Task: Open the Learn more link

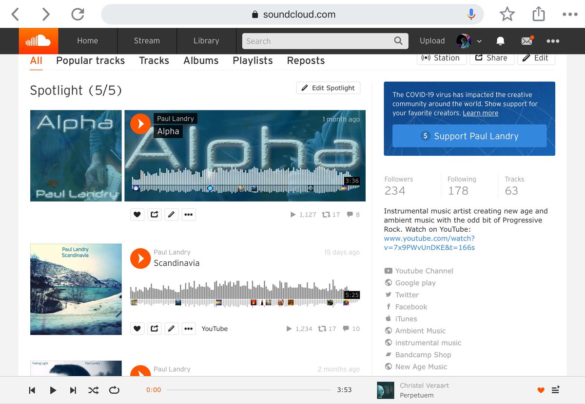Action: [480, 113]
